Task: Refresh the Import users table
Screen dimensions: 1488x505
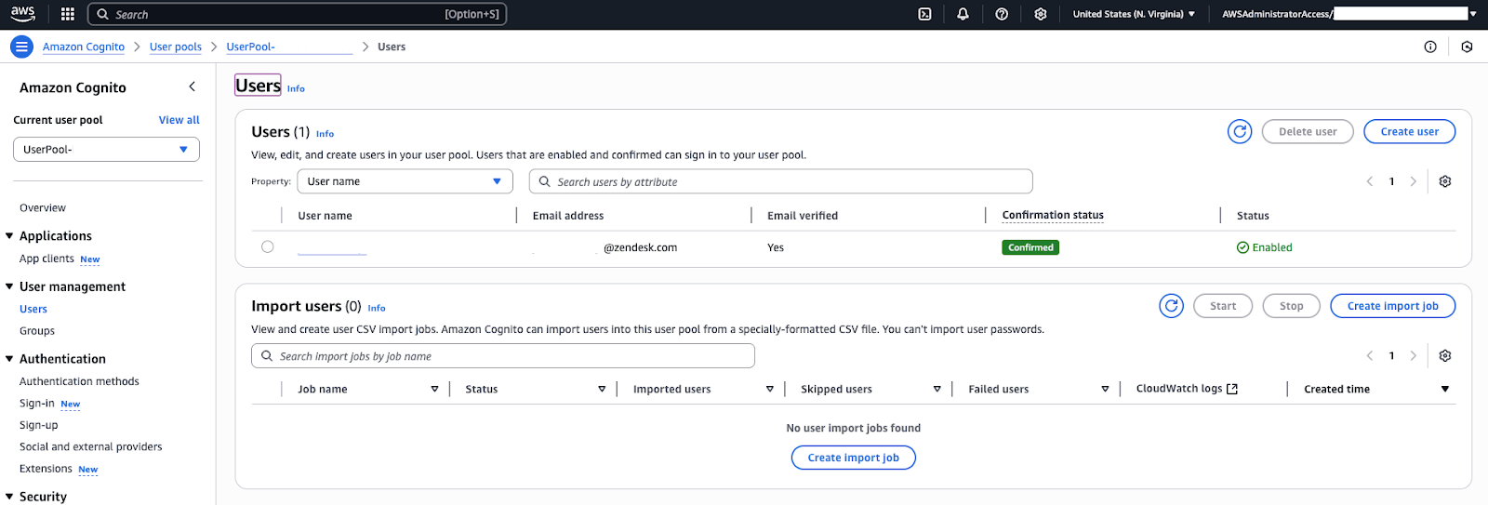Action: tap(1171, 306)
